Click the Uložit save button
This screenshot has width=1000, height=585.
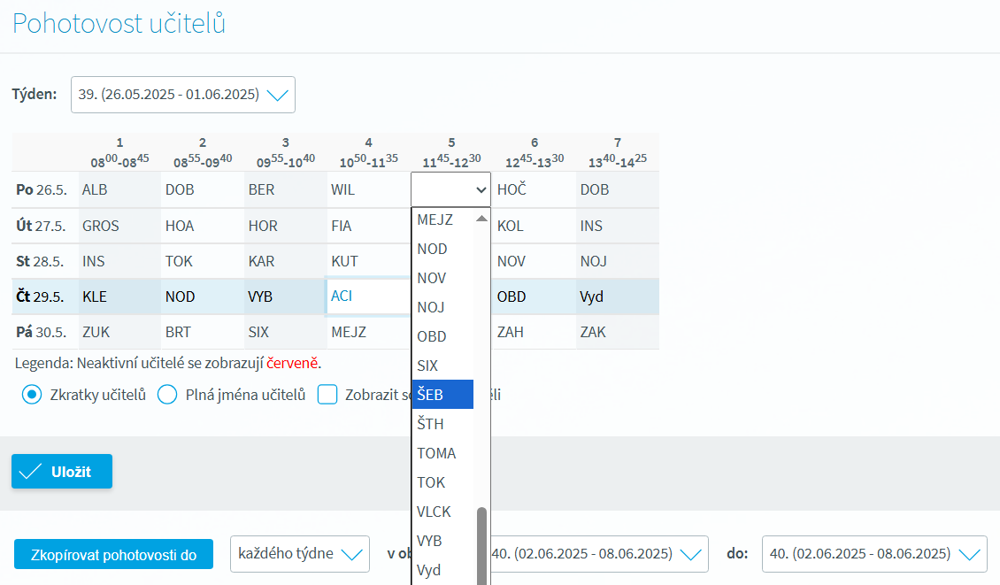click(62, 472)
